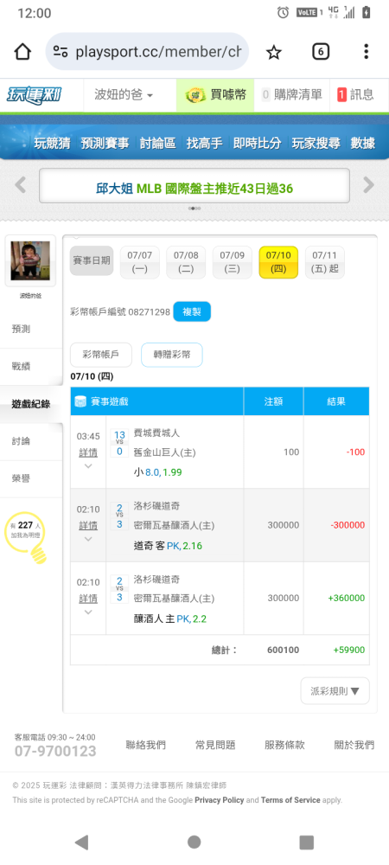Select date 07/07 (一)
This screenshot has height=865, width=389.
(x=139, y=262)
